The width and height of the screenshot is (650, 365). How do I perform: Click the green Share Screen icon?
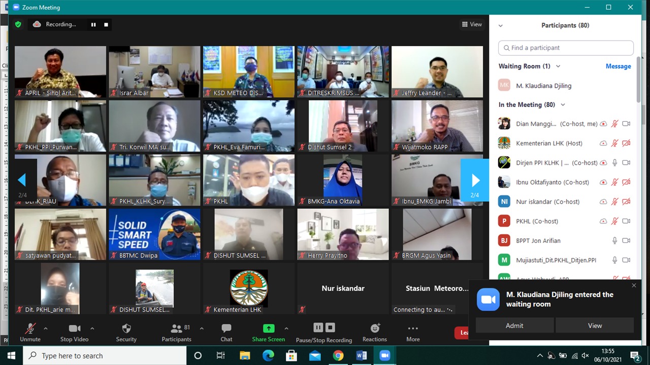coord(269,328)
